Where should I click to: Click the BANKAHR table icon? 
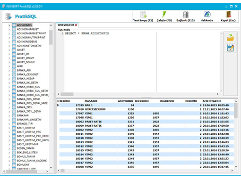(x=14, y=115)
